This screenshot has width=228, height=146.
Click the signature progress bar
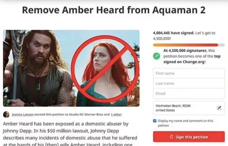(189, 45)
